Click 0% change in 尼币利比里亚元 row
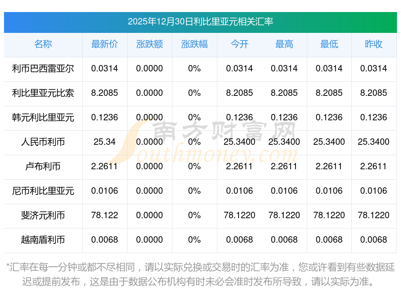Viewport: 401px width, 294px height. (194, 191)
